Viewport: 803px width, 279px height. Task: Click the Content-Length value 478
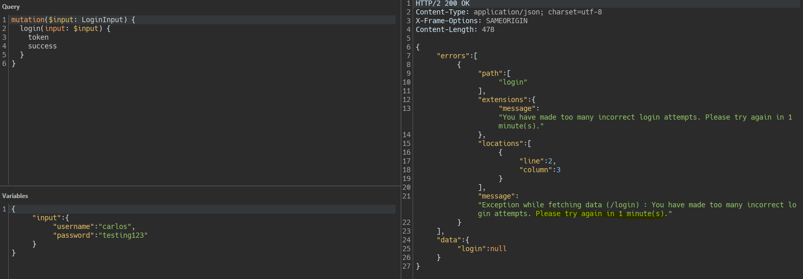tap(488, 29)
